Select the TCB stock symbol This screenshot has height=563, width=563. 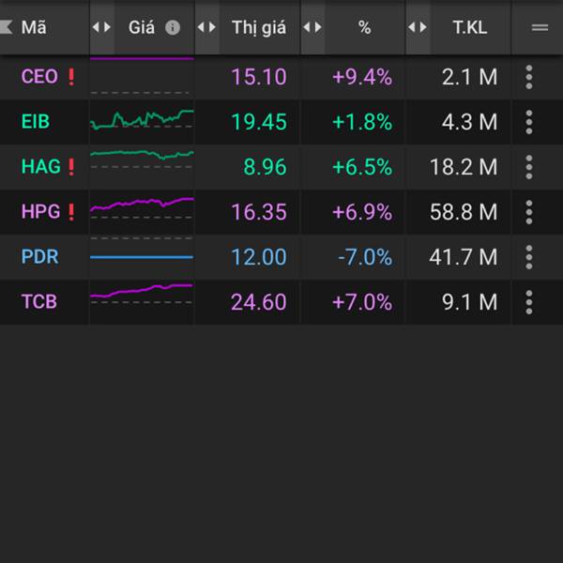pyautogui.click(x=38, y=302)
